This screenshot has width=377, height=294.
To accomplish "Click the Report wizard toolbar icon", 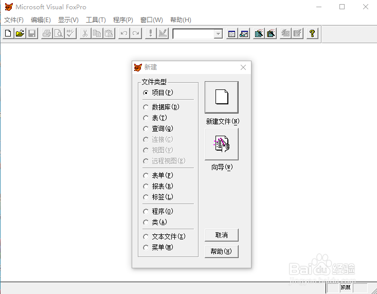I will point(271,33).
